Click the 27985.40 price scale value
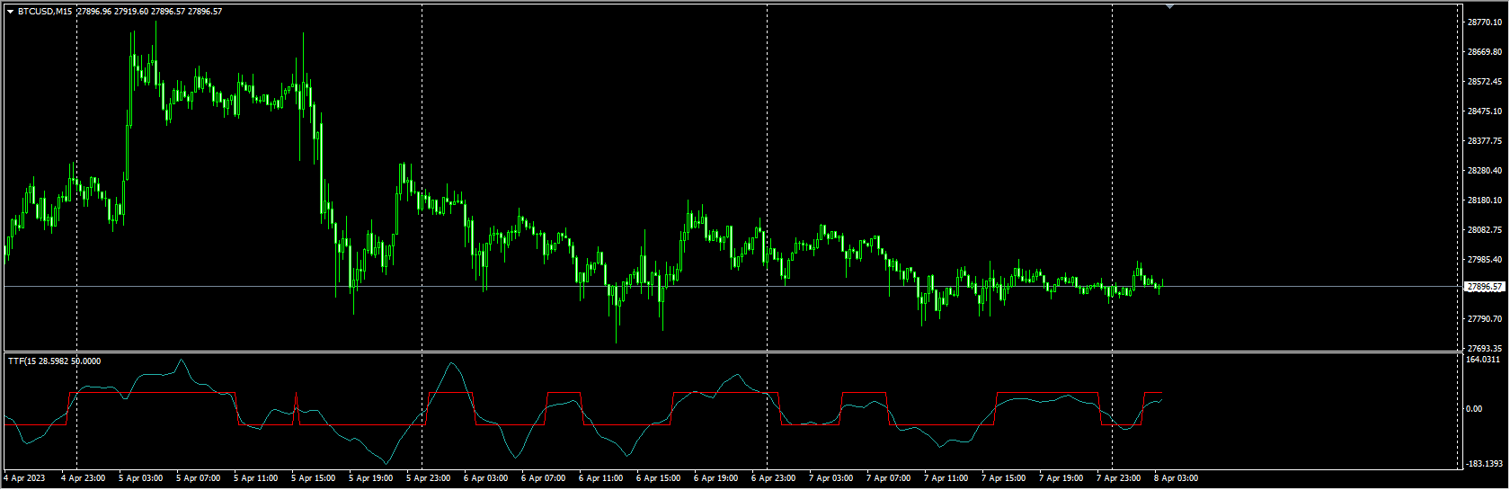The height and width of the screenshot is (490, 1510). (1485, 260)
